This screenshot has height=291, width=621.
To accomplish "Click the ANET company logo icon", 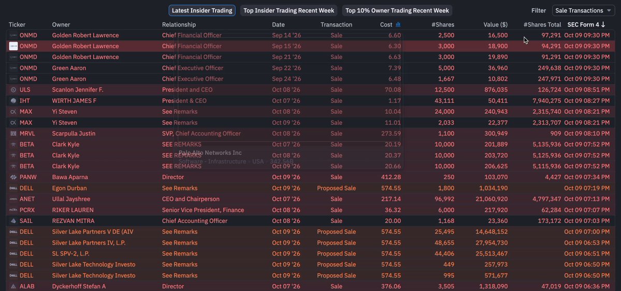I will tap(13, 199).
